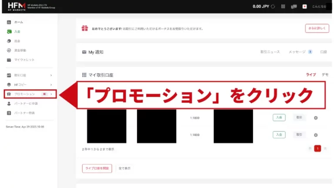Click the ライブ口座を開設 button
The width and height of the screenshot is (334, 188).
tap(97, 168)
